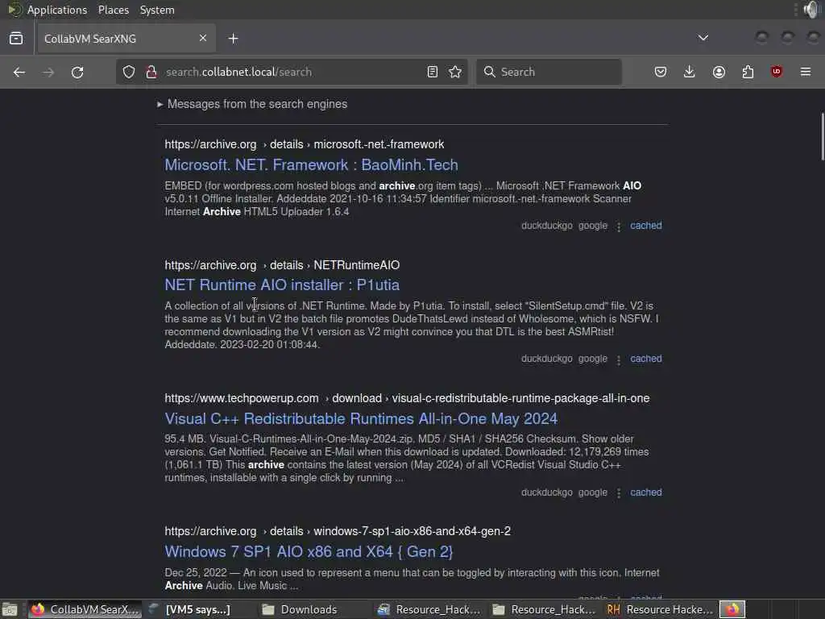
Task: Open a new browser tab with the plus button
Action: click(x=234, y=39)
